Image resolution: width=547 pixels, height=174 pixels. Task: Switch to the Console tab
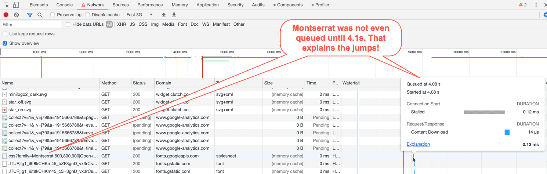click(64, 5)
